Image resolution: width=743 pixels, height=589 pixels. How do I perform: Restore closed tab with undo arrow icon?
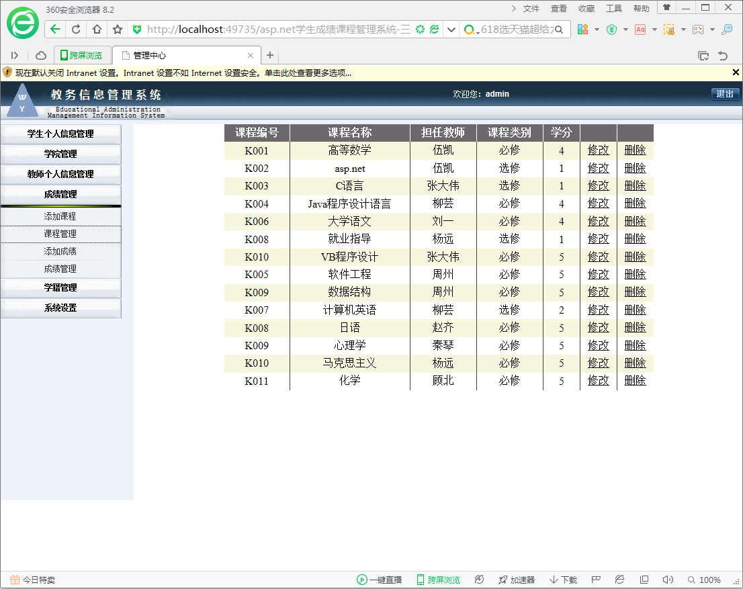723,56
